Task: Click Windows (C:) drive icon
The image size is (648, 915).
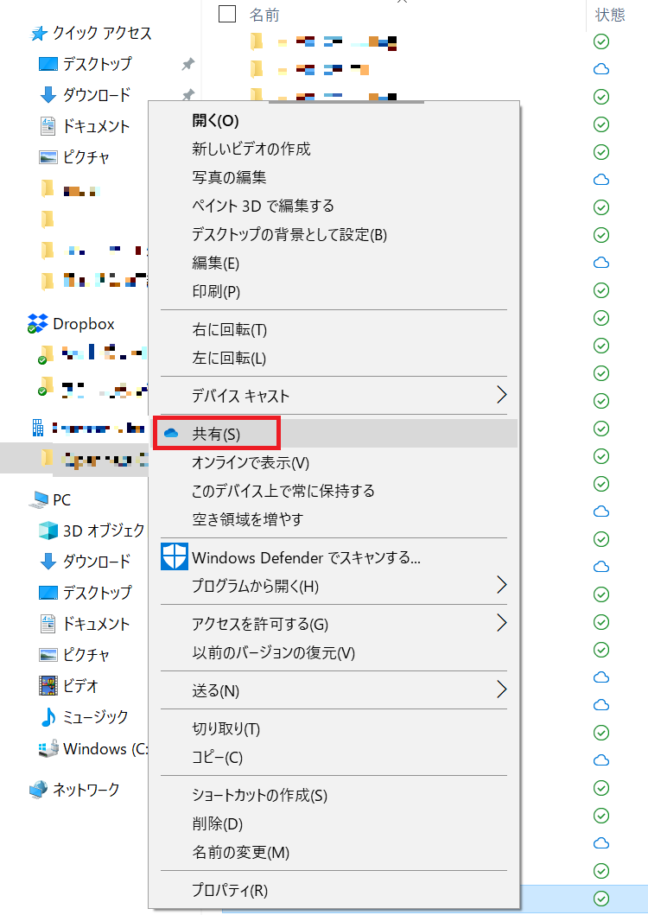Action: 48,748
